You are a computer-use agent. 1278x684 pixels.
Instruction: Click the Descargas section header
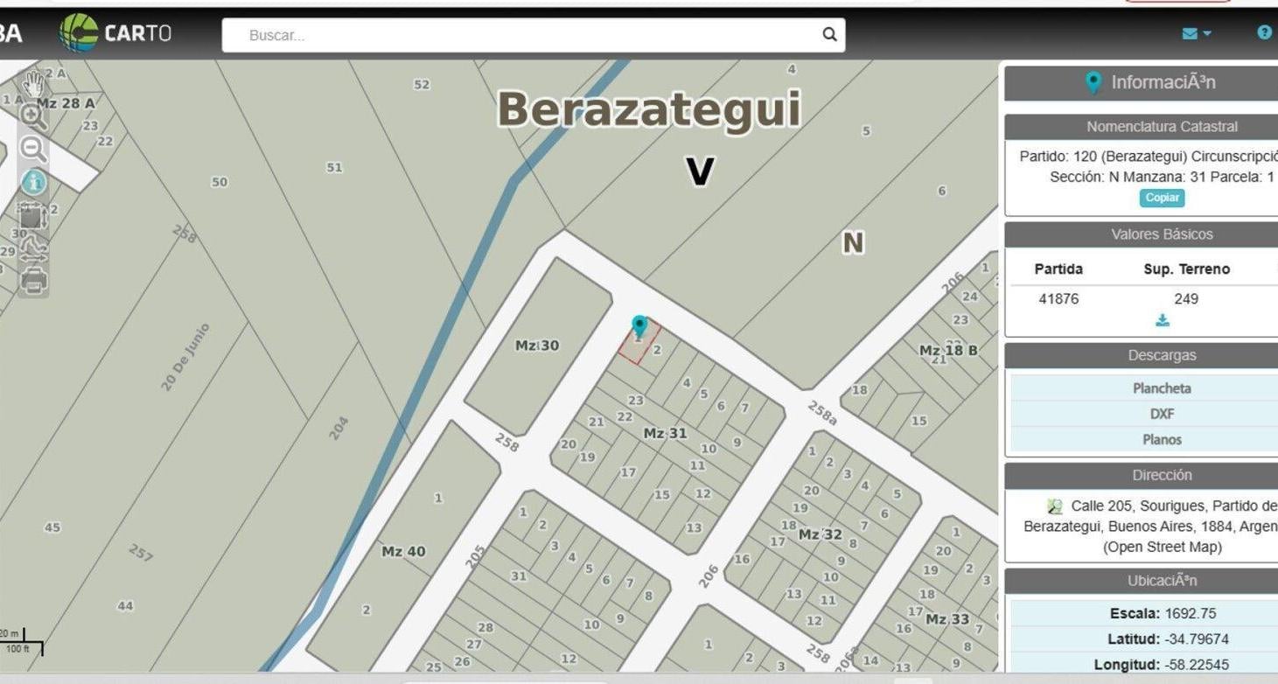(1142, 355)
